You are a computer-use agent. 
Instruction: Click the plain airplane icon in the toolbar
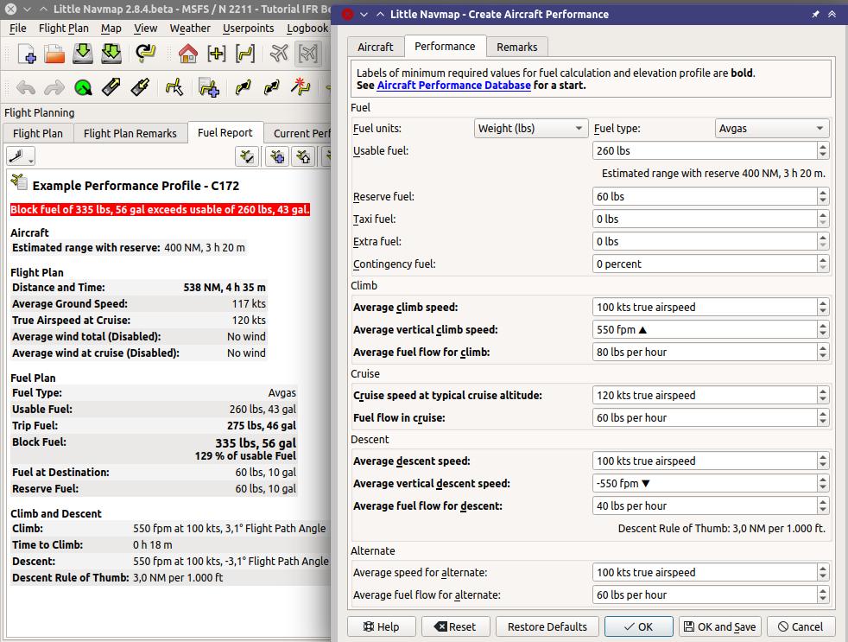[x=279, y=54]
